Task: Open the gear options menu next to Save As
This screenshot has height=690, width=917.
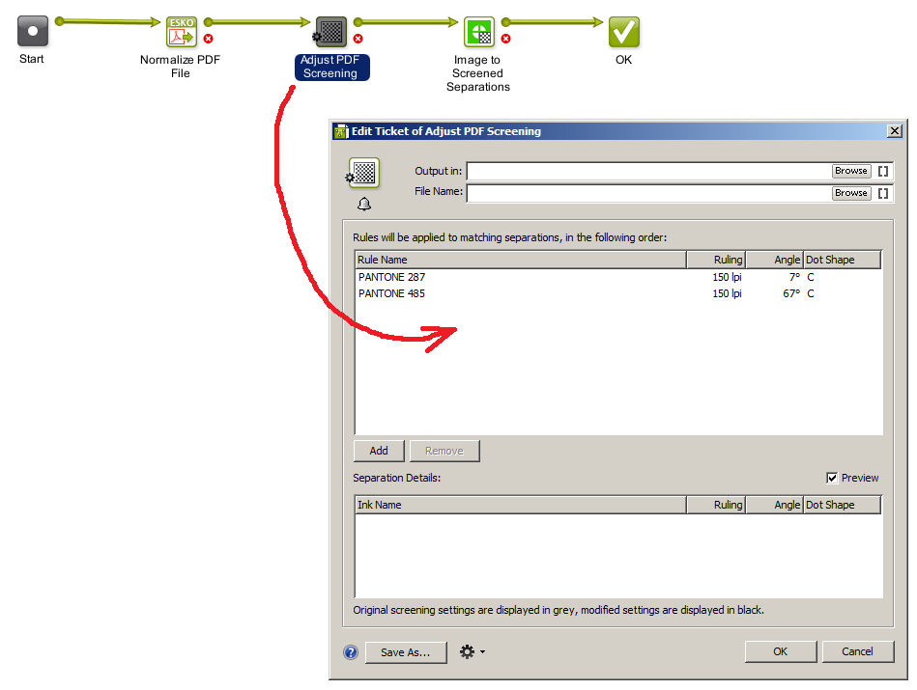Action: [472, 651]
